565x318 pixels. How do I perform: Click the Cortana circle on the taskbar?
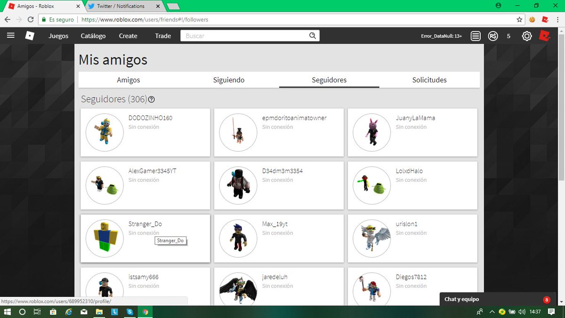coord(22,312)
